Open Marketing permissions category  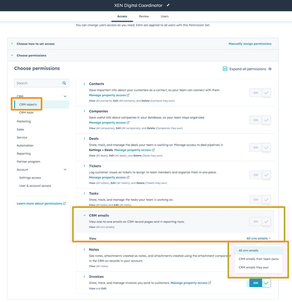(x=24, y=121)
